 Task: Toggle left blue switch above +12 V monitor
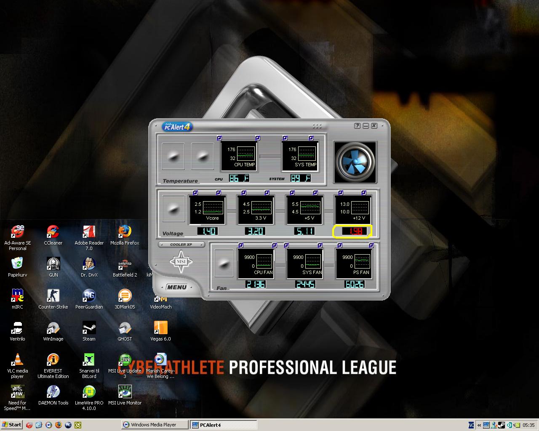tap(341, 193)
